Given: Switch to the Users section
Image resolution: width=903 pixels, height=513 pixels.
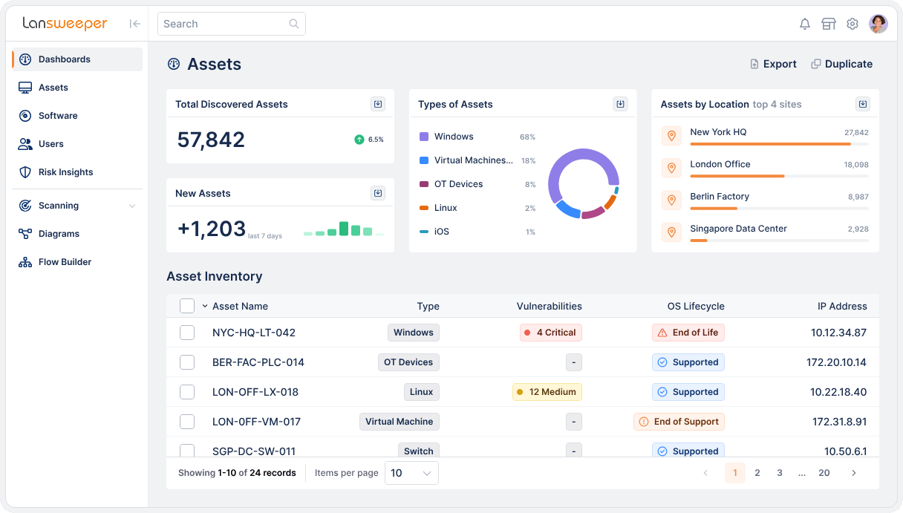Looking at the screenshot, I should (x=52, y=143).
